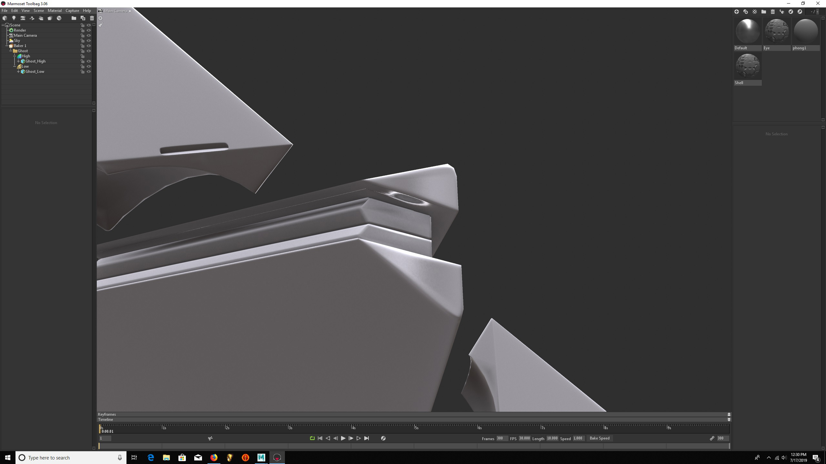The height and width of the screenshot is (464, 826).
Task: Toggle visibility of Ghost_High mesh
Action: point(88,61)
